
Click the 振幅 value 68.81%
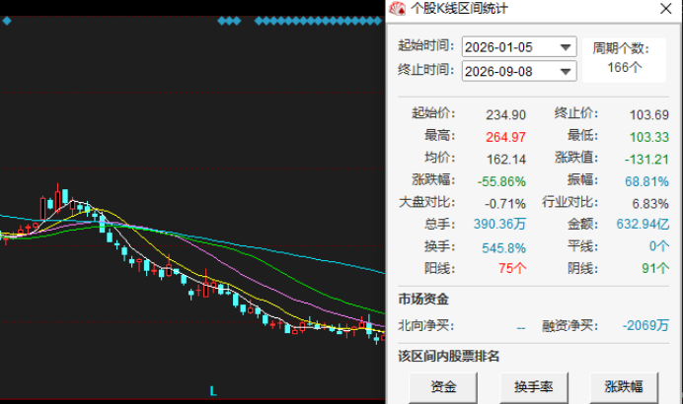click(646, 181)
